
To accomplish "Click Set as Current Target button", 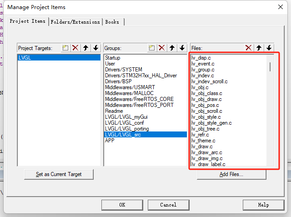I will point(59,174).
